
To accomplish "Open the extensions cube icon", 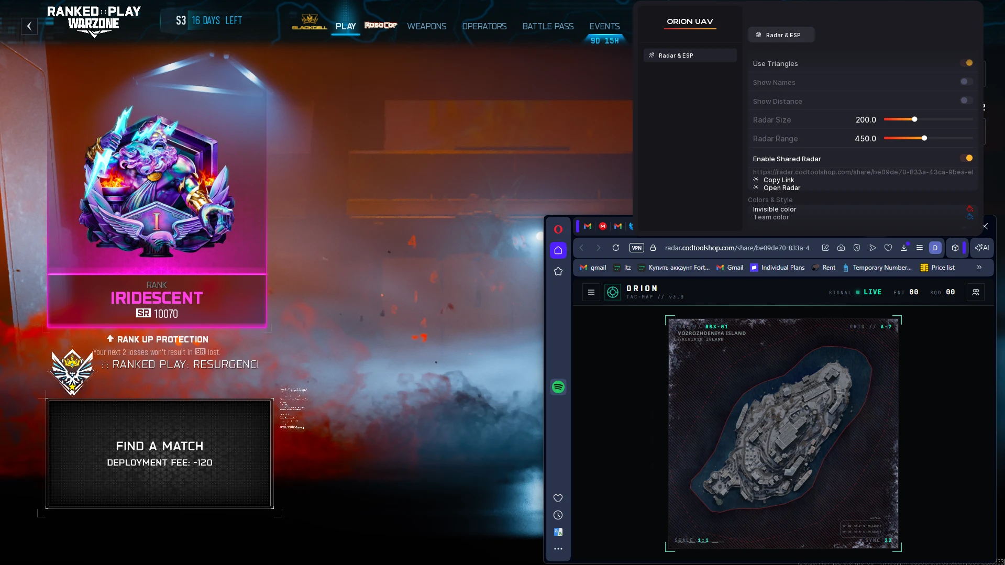I will point(955,248).
